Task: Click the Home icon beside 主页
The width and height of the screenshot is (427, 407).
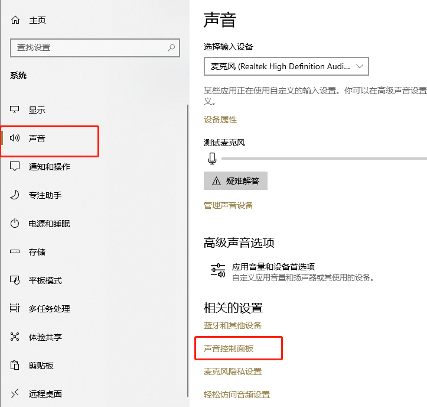Action: (15, 20)
